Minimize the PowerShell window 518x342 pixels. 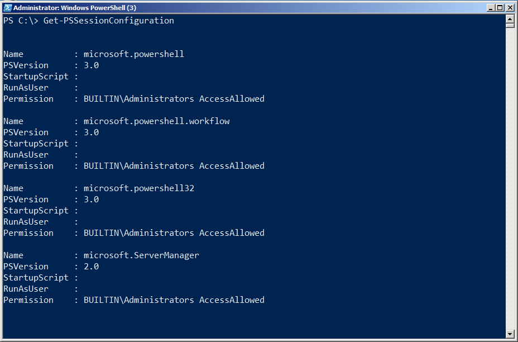click(x=491, y=8)
